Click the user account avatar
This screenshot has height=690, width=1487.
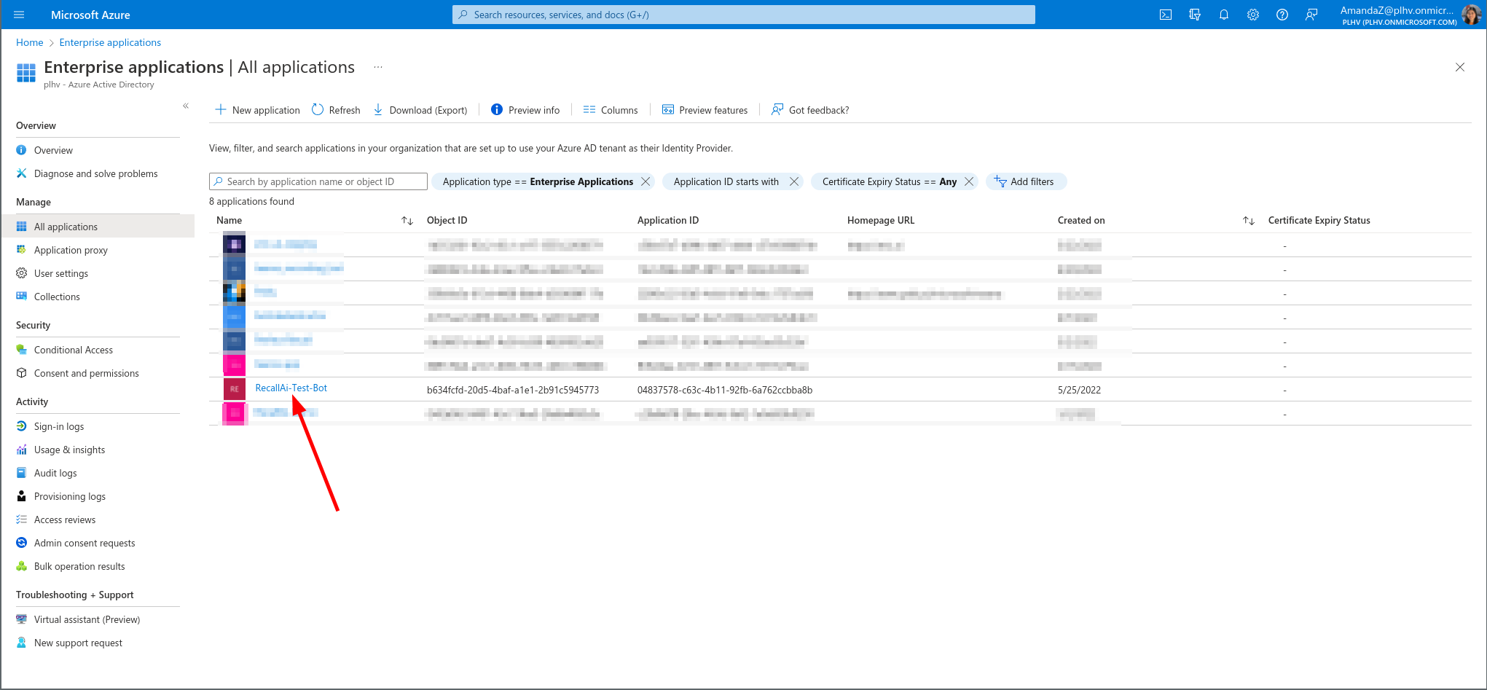pos(1471,14)
